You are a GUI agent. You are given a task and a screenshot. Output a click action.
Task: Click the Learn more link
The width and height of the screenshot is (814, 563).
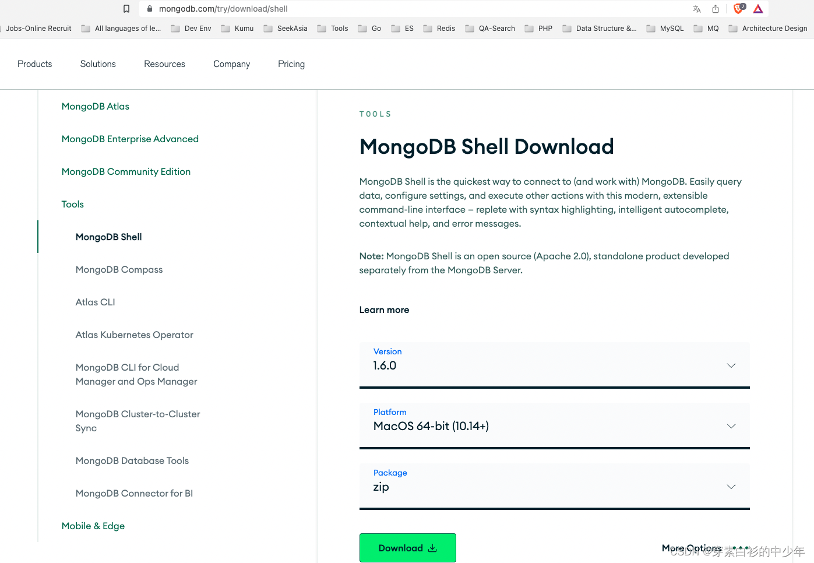(384, 309)
